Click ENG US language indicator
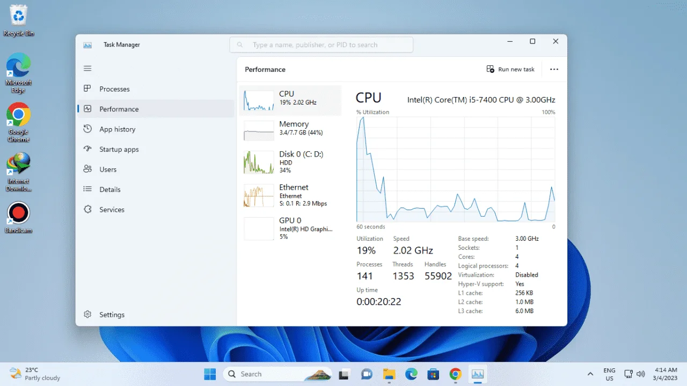 point(609,374)
